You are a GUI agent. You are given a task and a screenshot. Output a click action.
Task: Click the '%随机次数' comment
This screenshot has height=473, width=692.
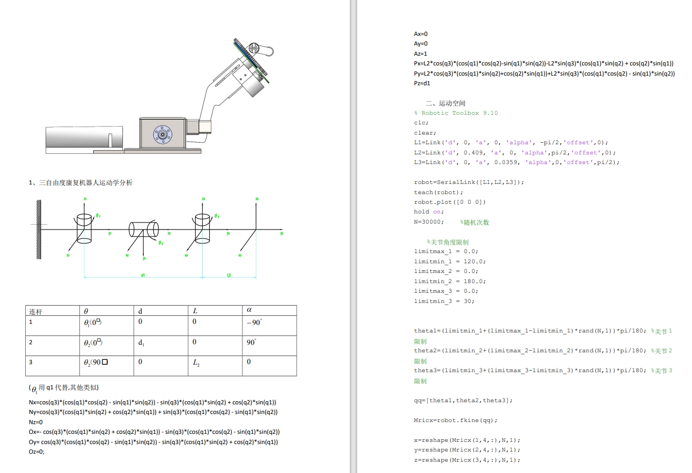(475, 222)
